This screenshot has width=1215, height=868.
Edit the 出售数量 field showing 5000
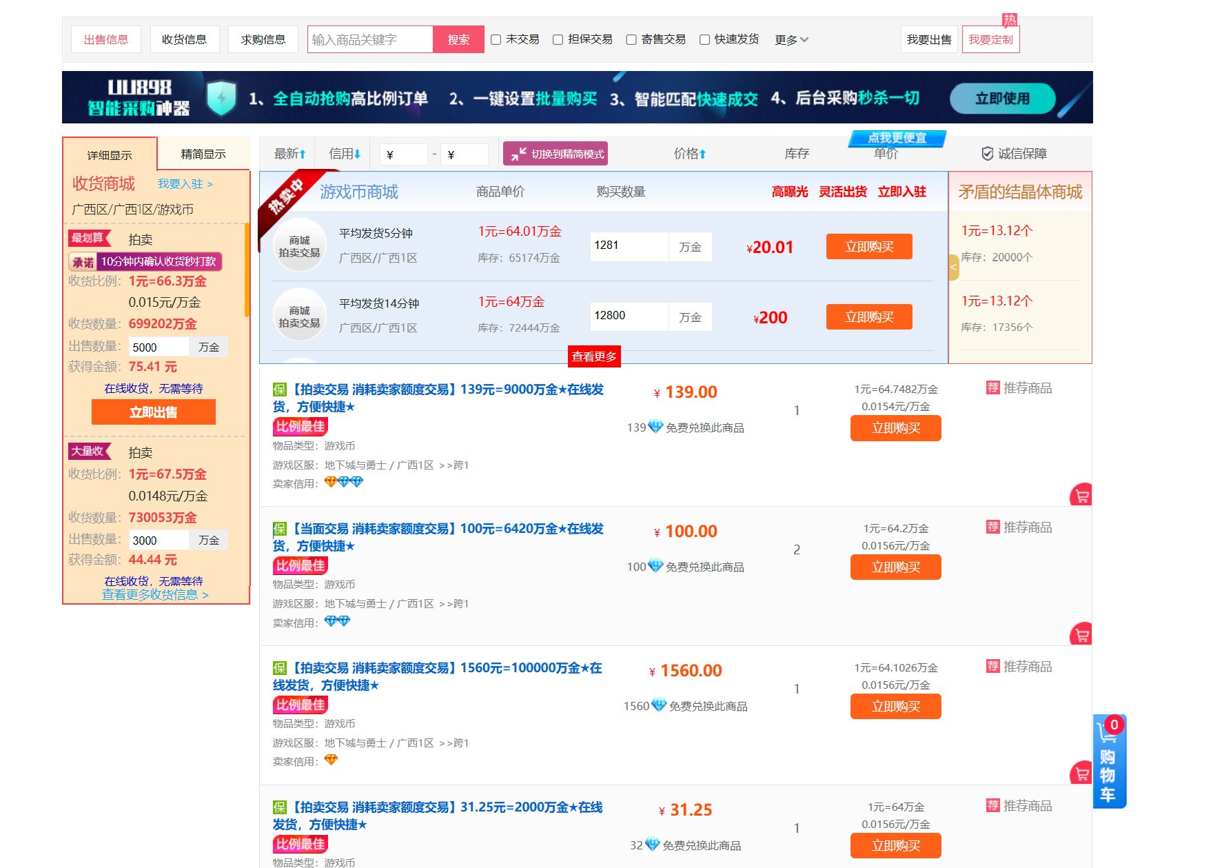click(x=159, y=347)
